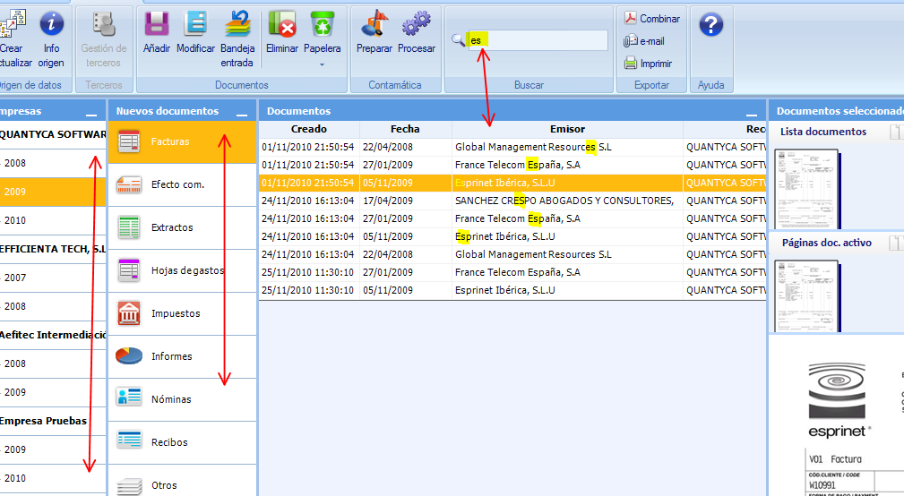Click Combinar PDF export
This screenshot has height=496, width=904.
click(652, 19)
